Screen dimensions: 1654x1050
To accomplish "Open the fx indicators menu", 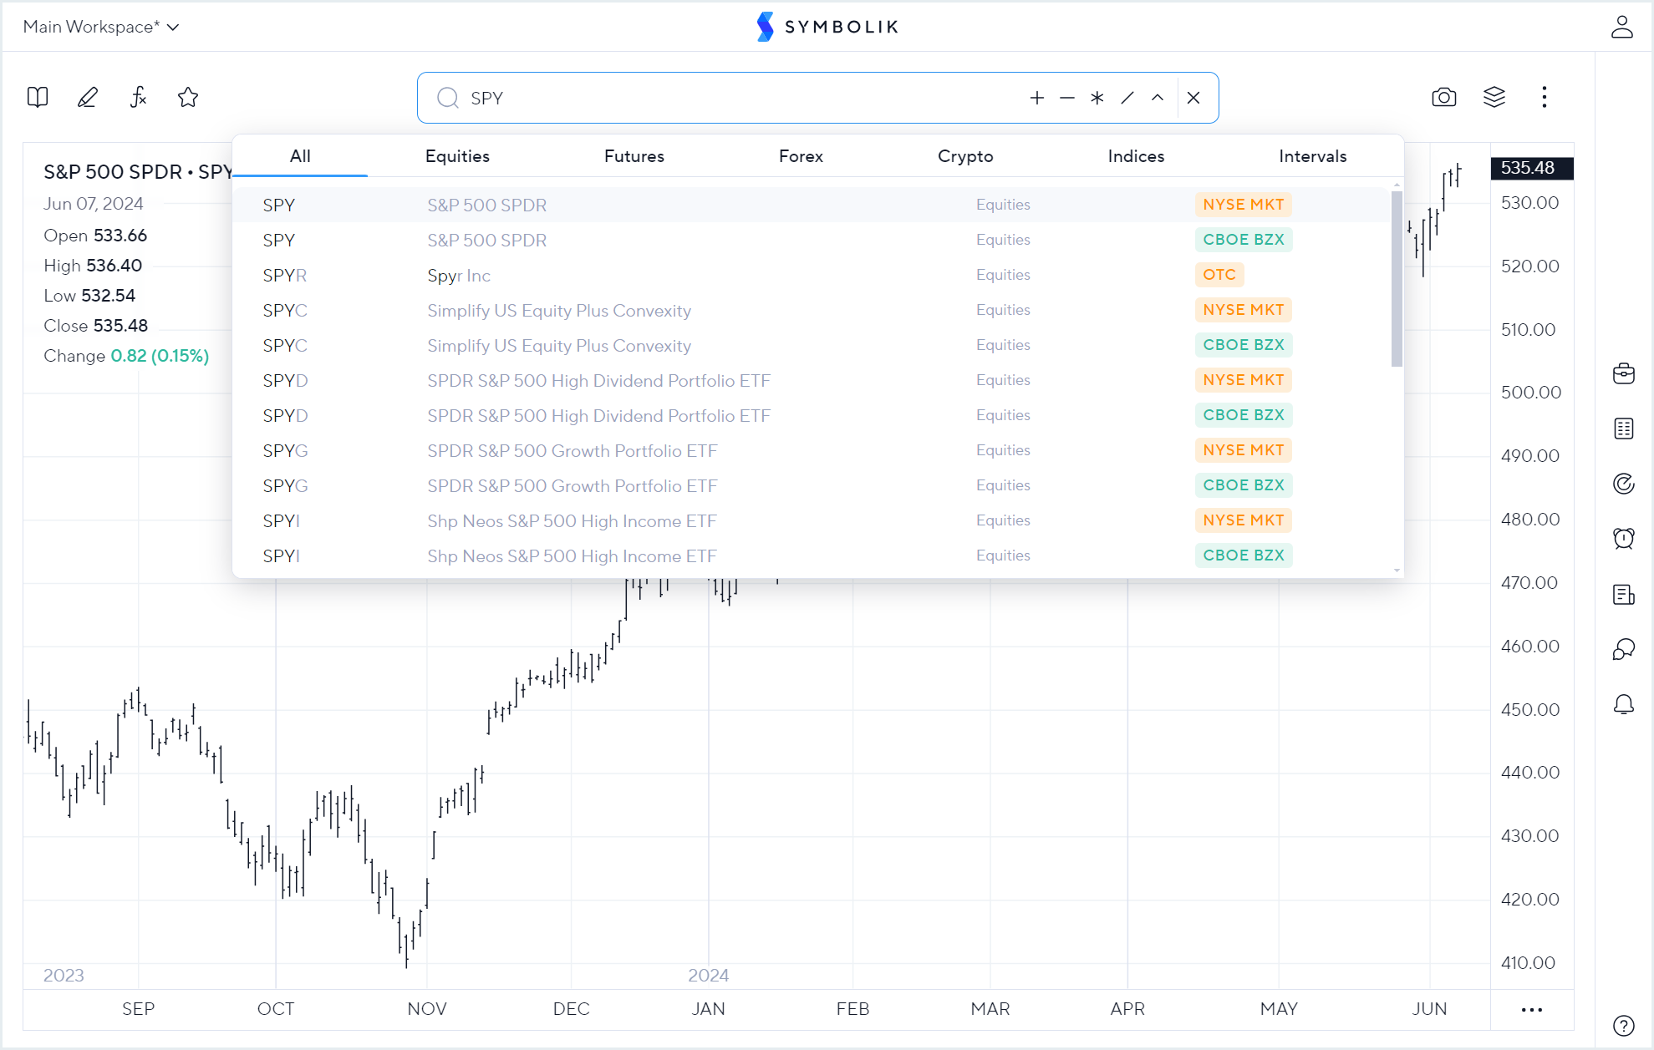I will pyautogui.click(x=138, y=98).
